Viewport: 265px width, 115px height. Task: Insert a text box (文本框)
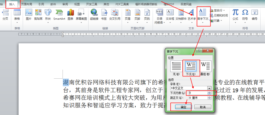(170, 16)
